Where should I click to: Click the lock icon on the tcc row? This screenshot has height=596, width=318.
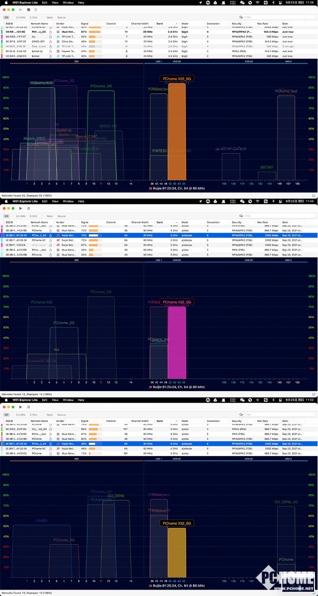pyautogui.click(x=51, y=37)
